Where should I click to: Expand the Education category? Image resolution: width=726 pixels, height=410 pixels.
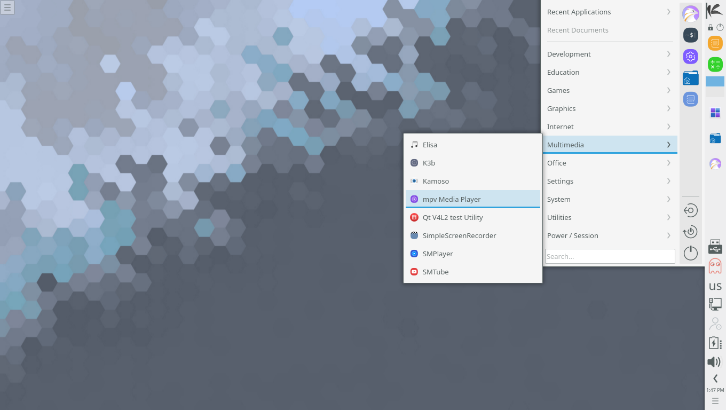point(610,72)
